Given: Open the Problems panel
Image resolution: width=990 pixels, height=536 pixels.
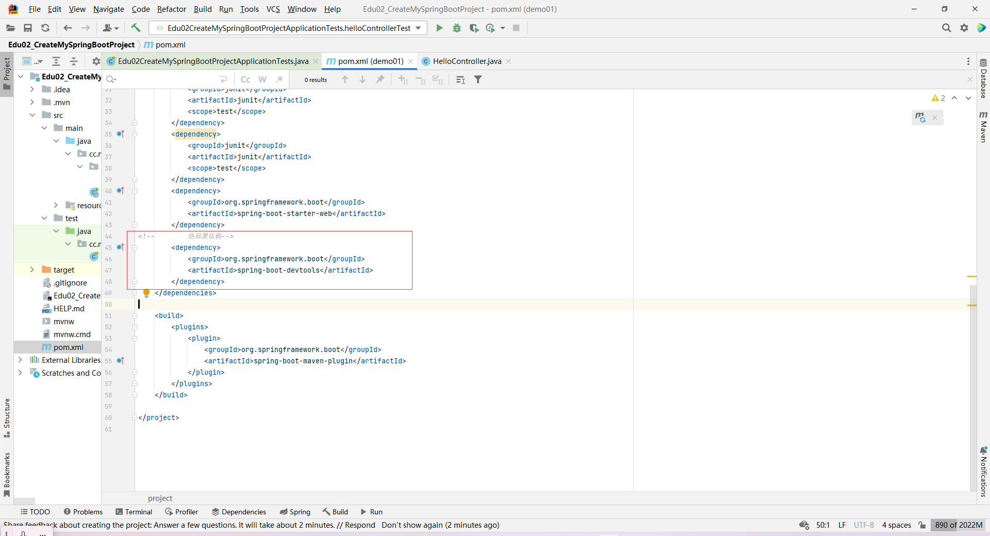Looking at the screenshot, I should click(83, 512).
